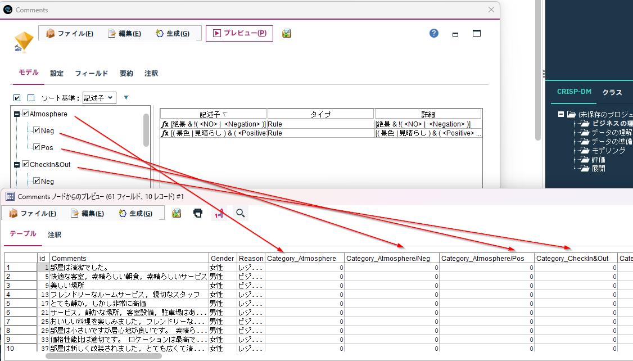Collapse the 未保存のプロジェクト tree node
The width and height of the screenshot is (633, 361).
(561, 114)
